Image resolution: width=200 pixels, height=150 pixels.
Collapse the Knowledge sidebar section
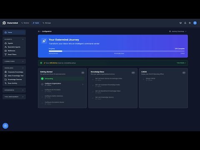[x=23, y=68]
